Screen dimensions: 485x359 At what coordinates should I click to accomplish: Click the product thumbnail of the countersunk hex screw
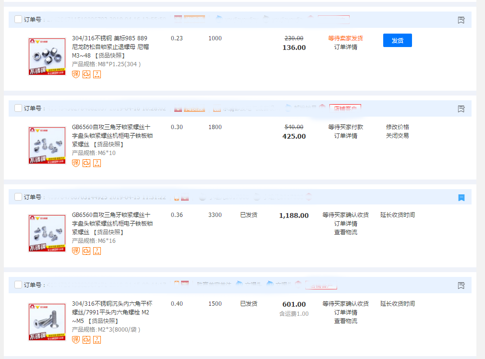47,322
